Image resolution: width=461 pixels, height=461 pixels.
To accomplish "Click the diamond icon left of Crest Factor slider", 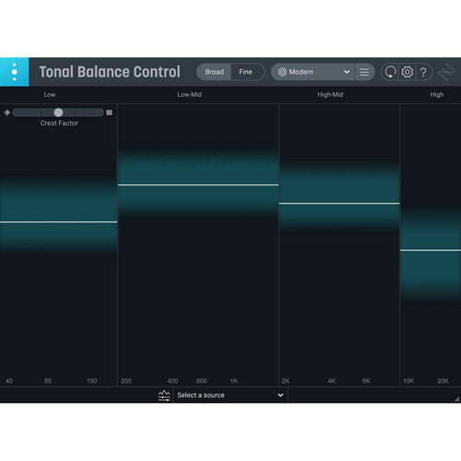I will pyautogui.click(x=7, y=112).
